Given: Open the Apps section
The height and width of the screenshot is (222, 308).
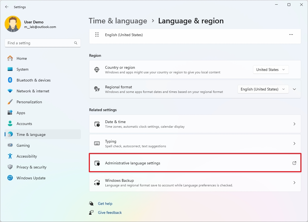Looking at the screenshot, I should (43, 113).
